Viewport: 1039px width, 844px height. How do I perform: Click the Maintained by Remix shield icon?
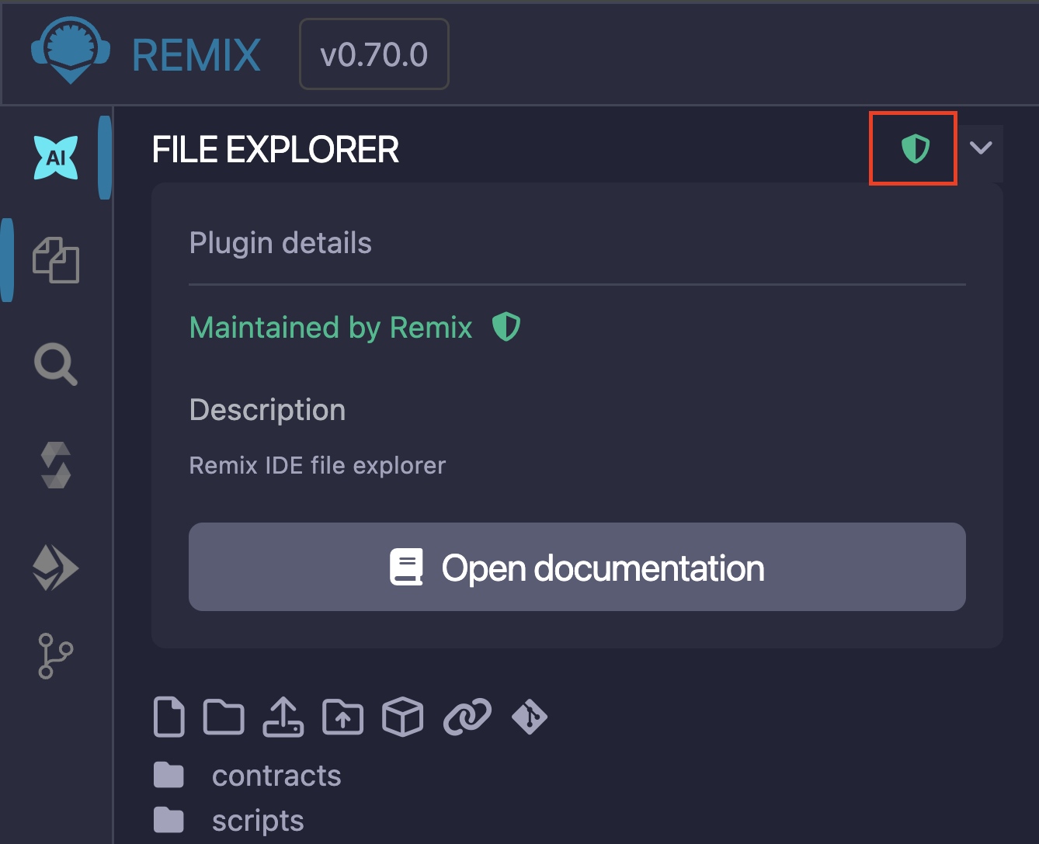tap(506, 327)
